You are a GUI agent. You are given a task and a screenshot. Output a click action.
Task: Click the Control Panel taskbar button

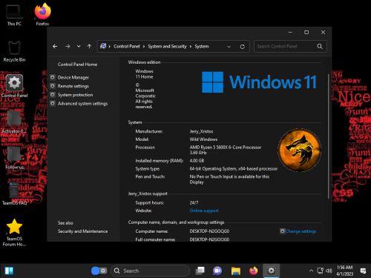coord(272,271)
